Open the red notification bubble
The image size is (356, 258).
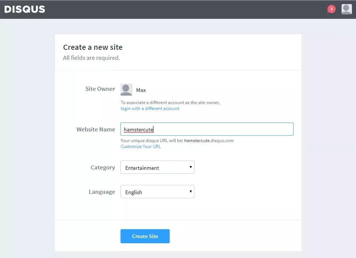coord(331,9)
